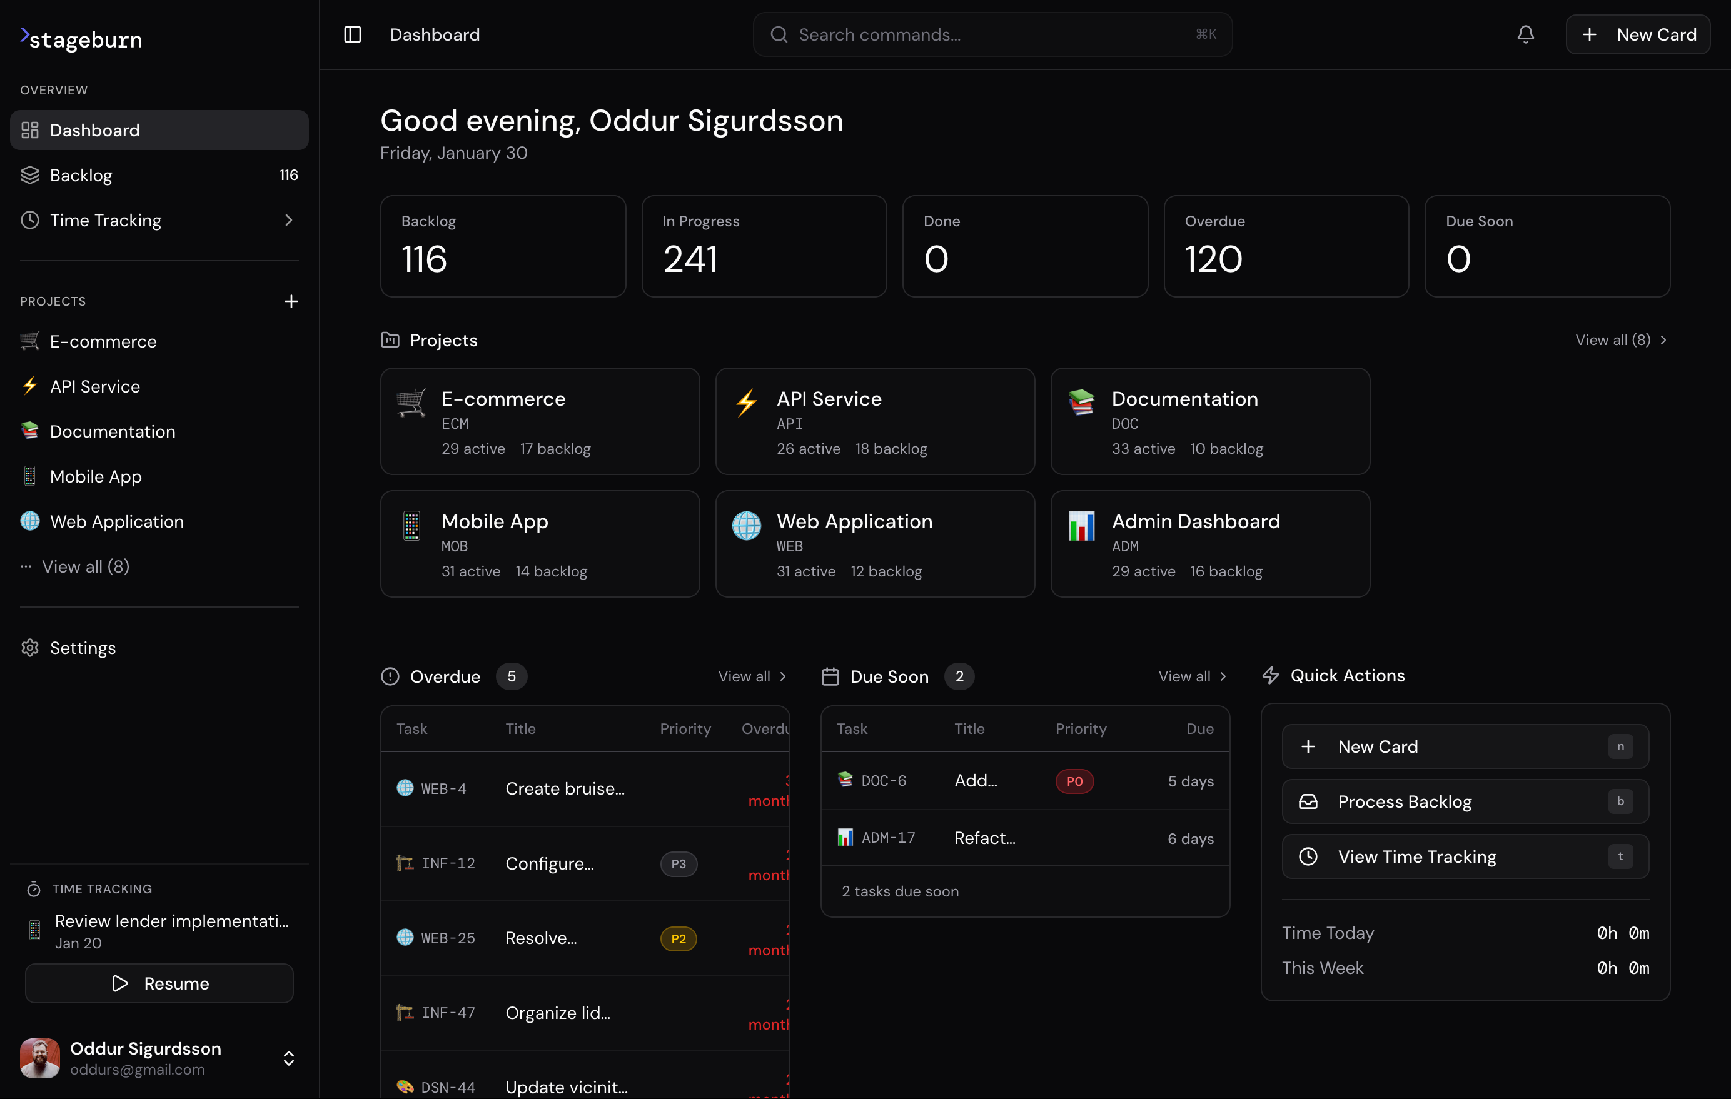Viewport: 1731px width, 1099px height.
Task: Select the Documentation books icon in sidebar
Action: [x=29, y=431]
